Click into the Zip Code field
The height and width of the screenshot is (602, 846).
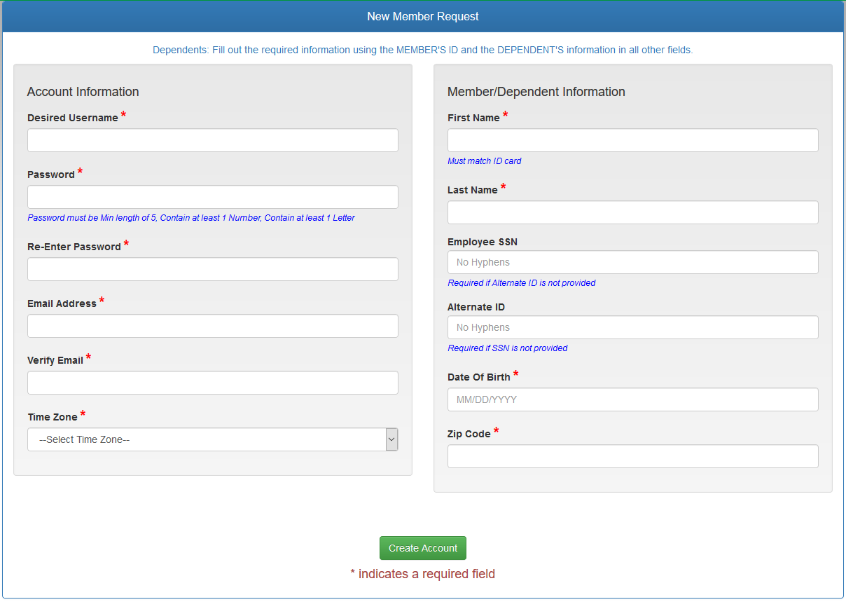tap(633, 456)
